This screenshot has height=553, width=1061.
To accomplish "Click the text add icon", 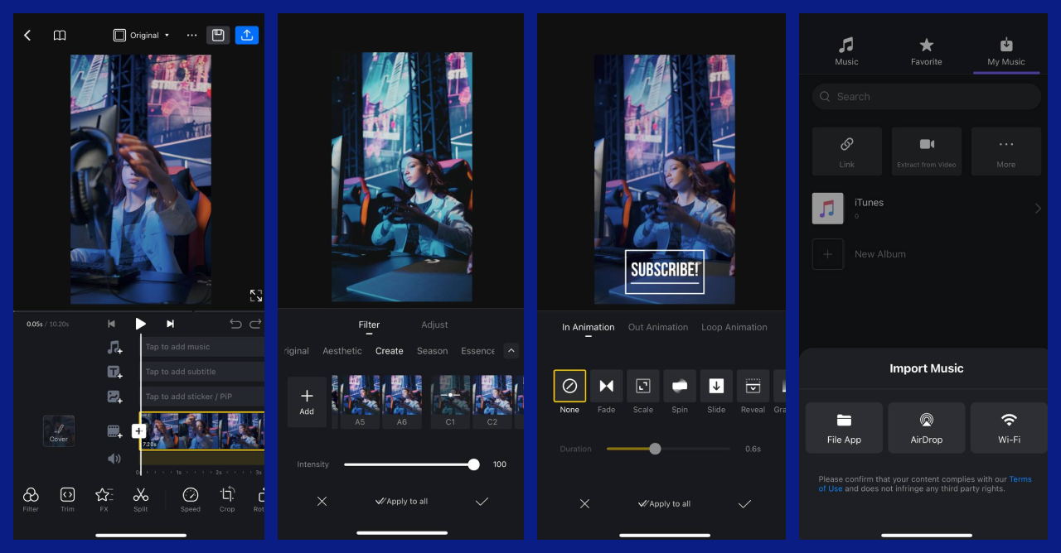I will click(114, 373).
